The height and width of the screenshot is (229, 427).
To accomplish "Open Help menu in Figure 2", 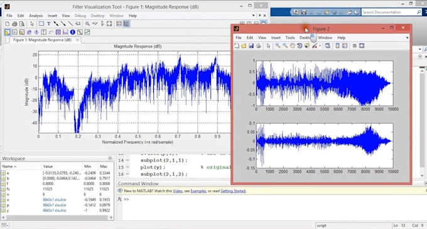I will click(x=341, y=38).
